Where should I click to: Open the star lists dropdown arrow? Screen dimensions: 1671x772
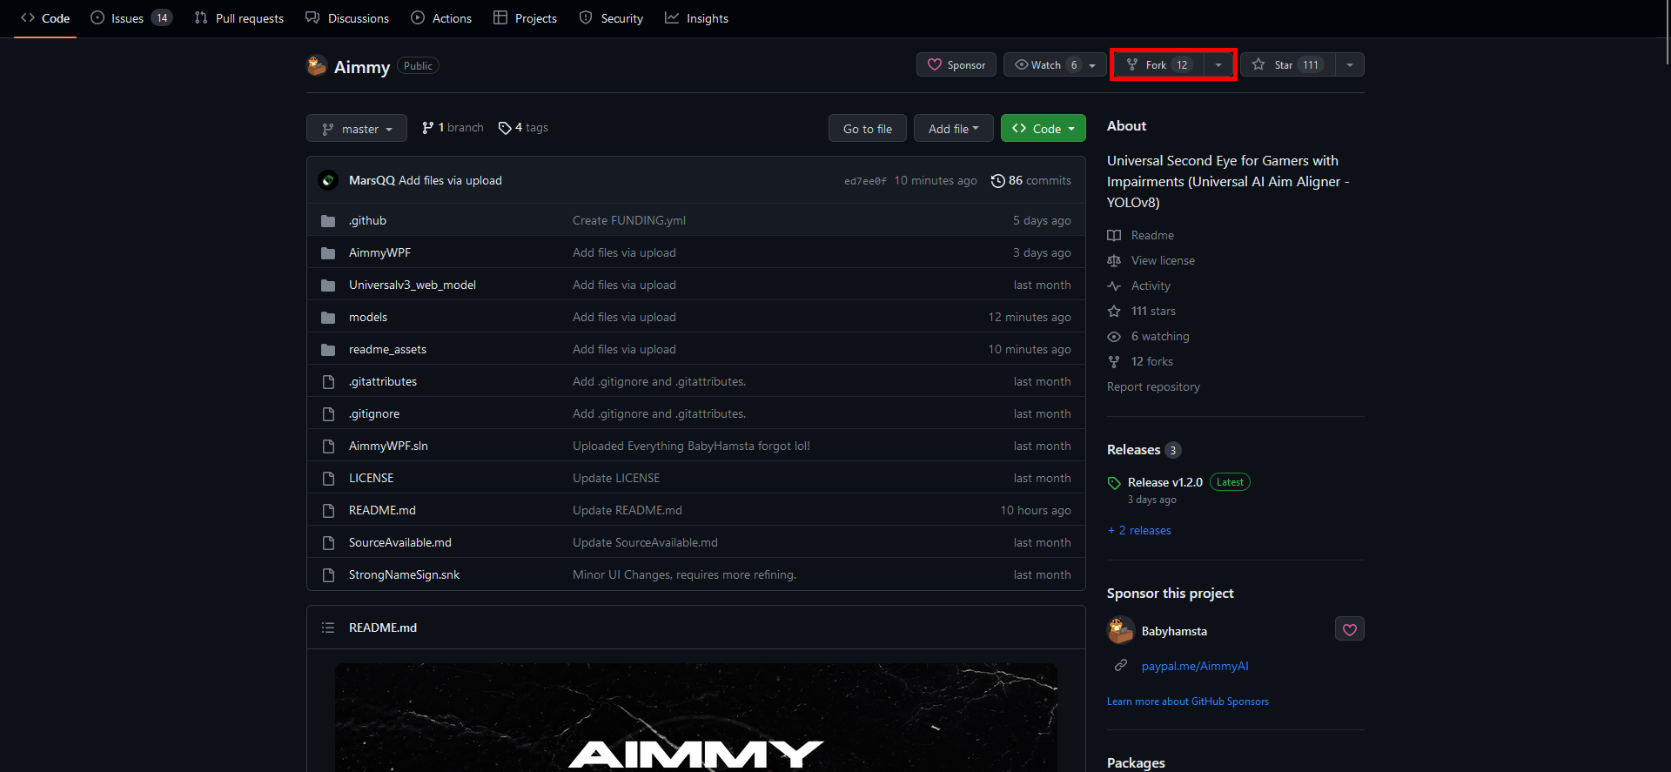tap(1350, 64)
